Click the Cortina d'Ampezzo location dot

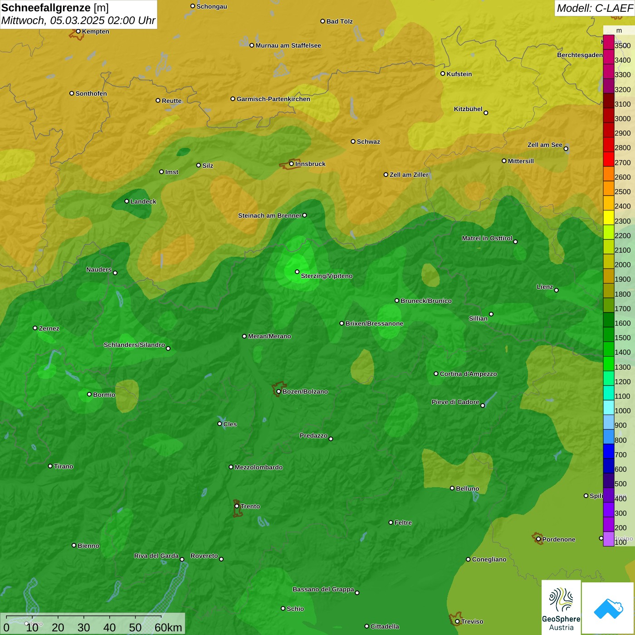(436, 374)
